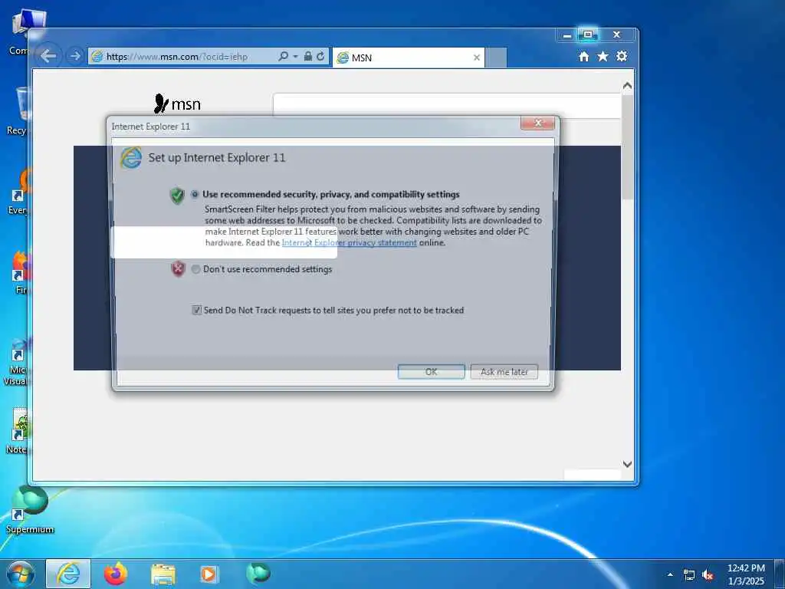Close the MSN tab
The height and width of the screenshot is (589, 785).
477,58
